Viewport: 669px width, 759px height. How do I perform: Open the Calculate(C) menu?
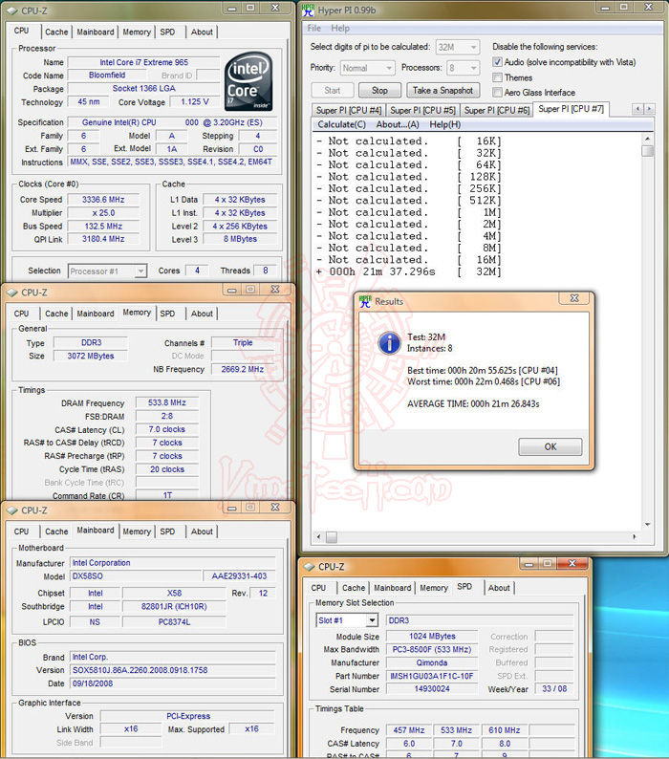click(x=341, y=124)
